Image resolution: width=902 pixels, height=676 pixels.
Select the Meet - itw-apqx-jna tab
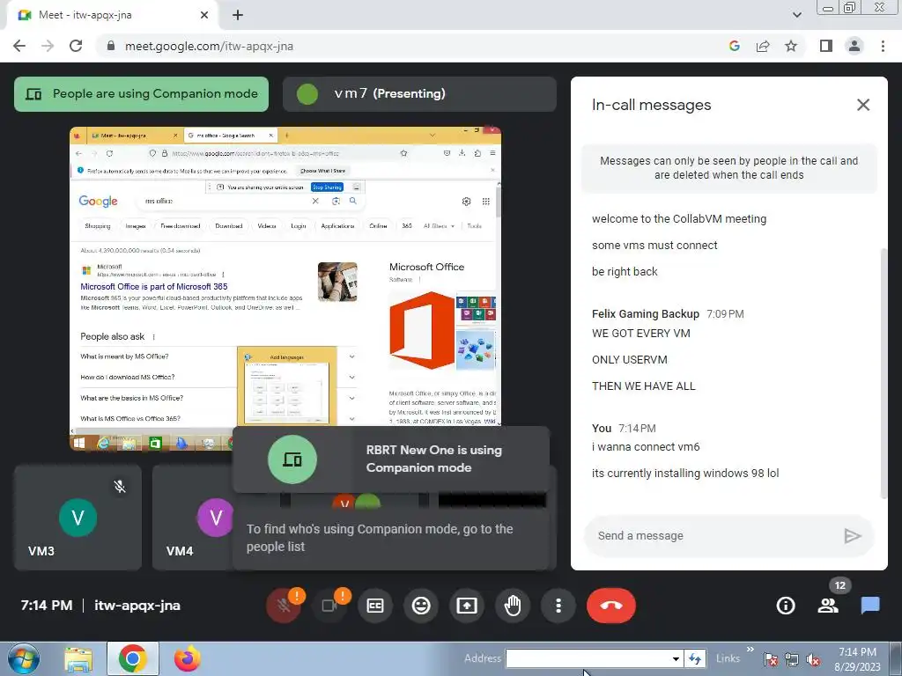(112, 15)
